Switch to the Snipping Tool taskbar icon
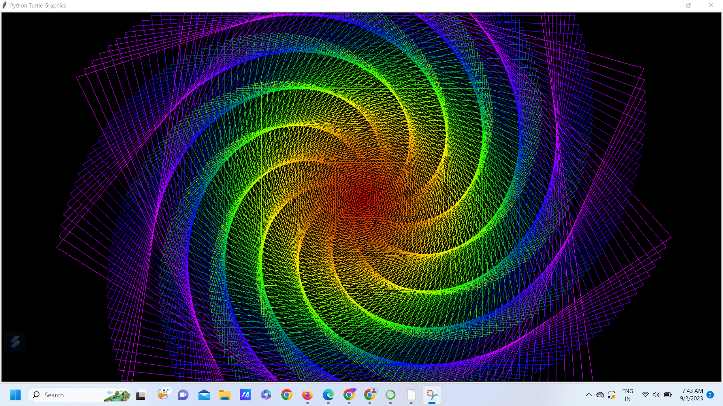This screenshot has height=406, width=723. [432, 395]
